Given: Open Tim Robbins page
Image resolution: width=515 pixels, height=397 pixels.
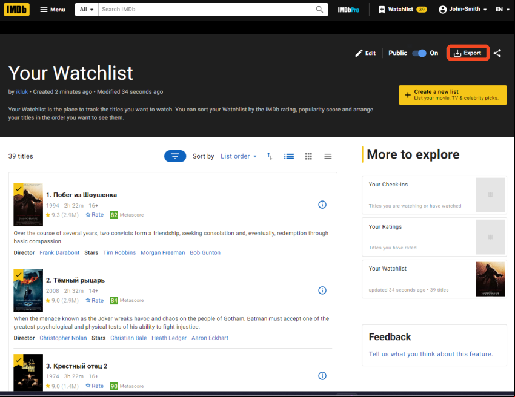Looking at the screenshot, I should [119, 252].
